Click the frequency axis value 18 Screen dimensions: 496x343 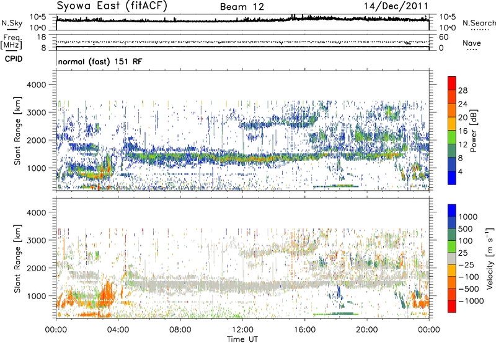[x=42, y=37]
